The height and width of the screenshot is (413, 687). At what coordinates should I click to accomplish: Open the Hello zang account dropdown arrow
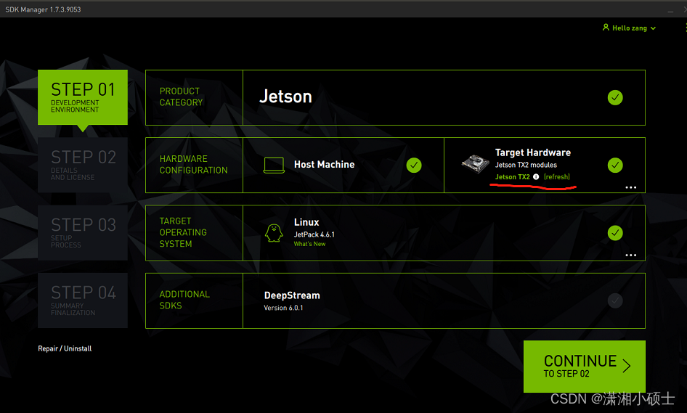(x=653, y=28)
